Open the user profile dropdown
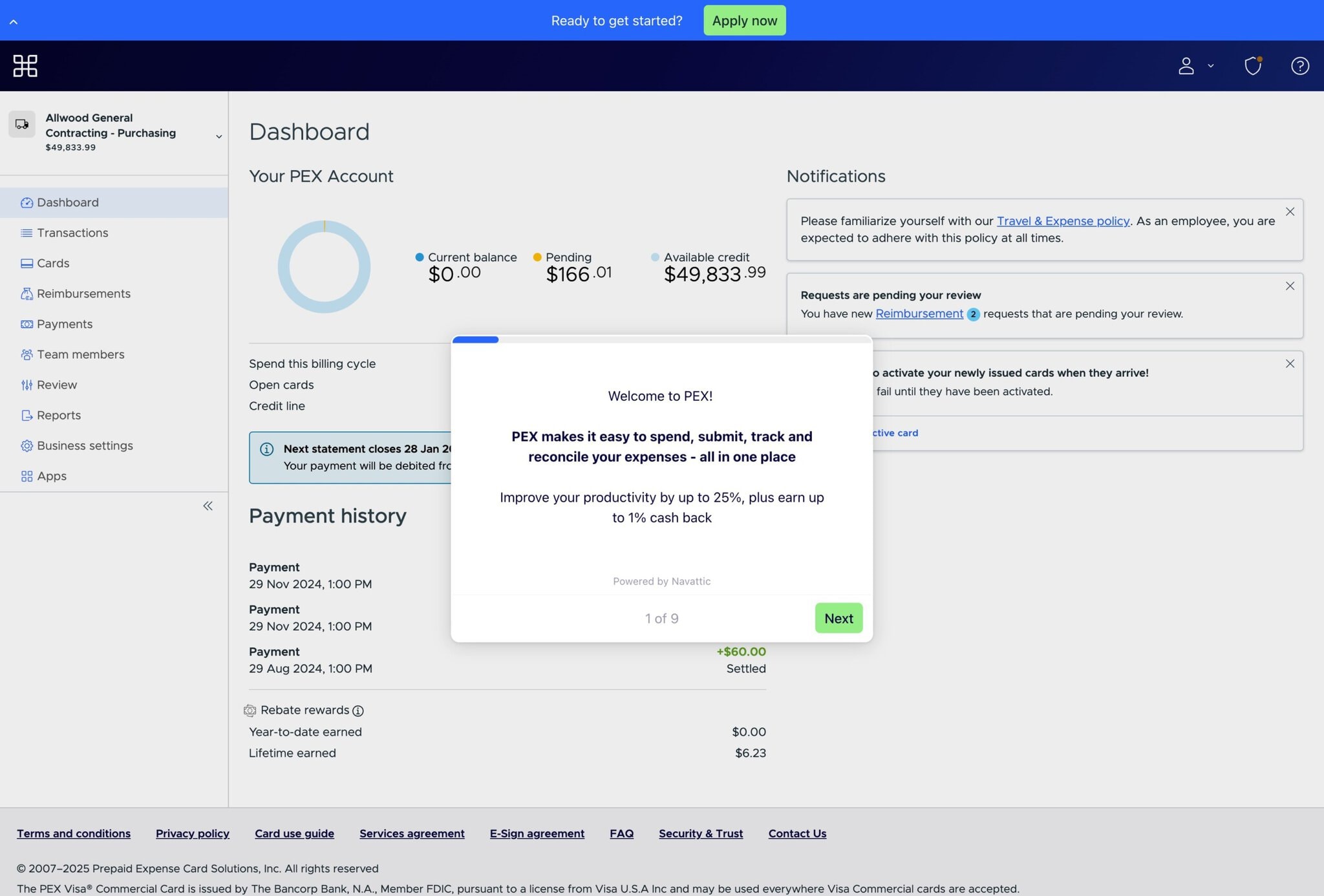The image size is (1324, 896). point(1195,65)
